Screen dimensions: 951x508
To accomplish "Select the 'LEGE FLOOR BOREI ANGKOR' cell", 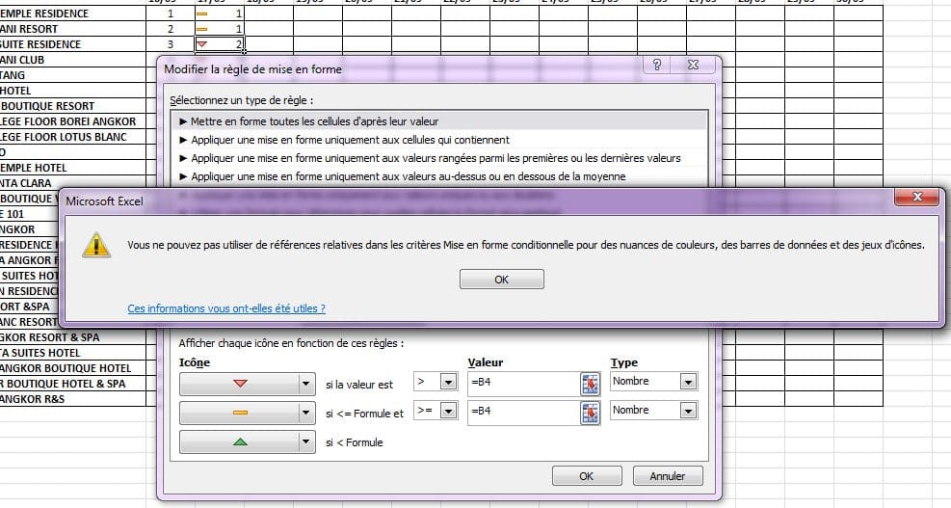I will pos(73,121).
